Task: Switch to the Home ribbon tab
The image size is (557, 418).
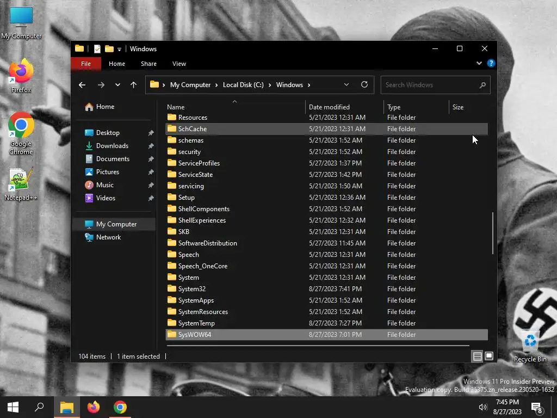Action: [x=117, y=64]
